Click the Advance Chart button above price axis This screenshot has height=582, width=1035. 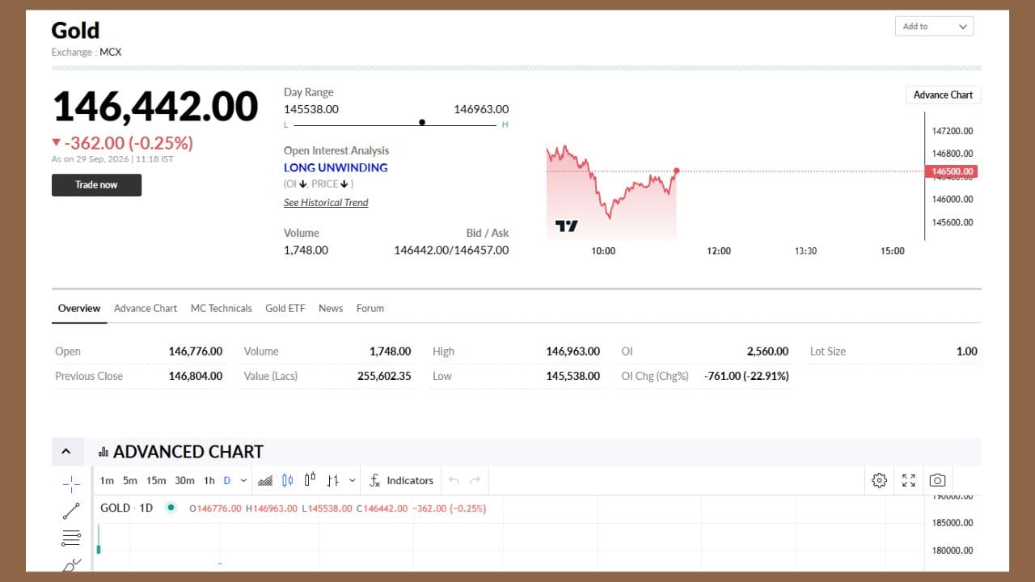pos(943,95)
